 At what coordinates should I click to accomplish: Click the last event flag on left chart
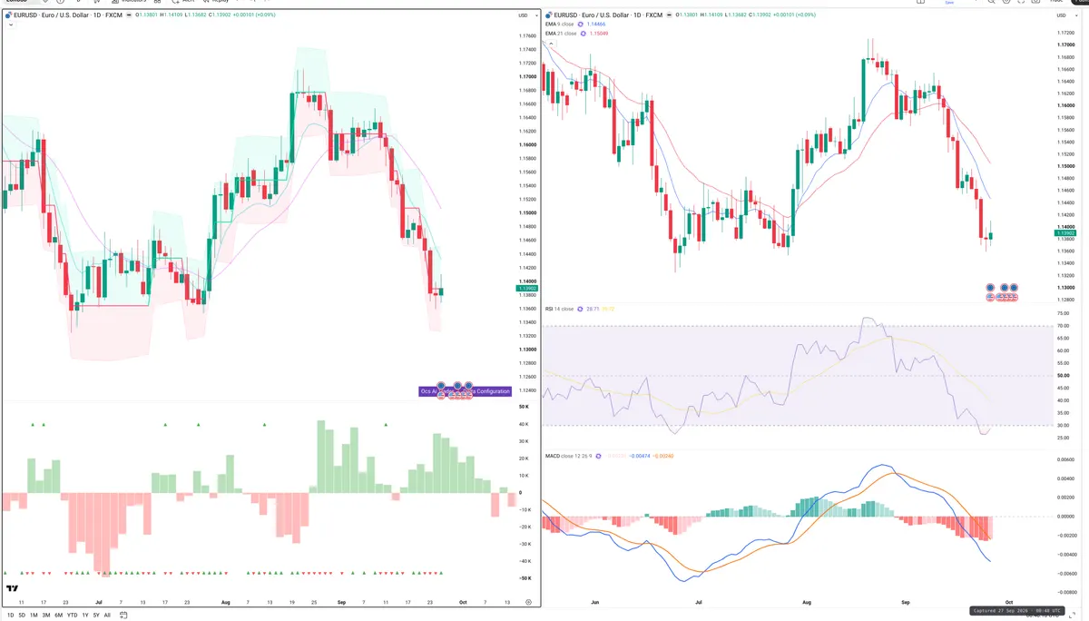tap(469, 386)
